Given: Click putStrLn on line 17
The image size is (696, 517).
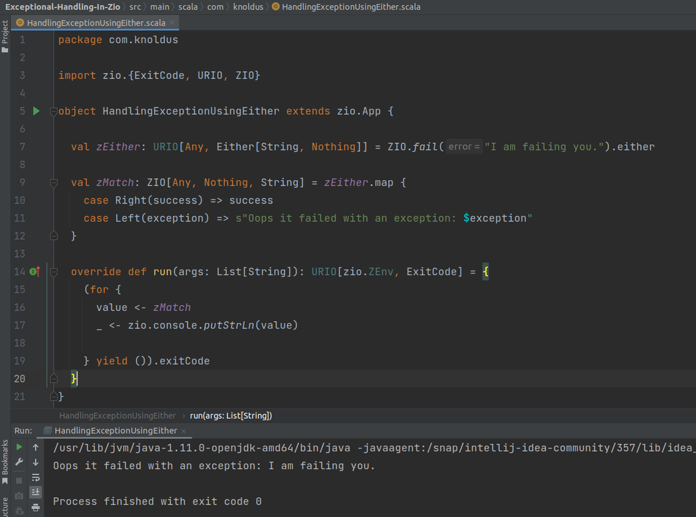Looking at the screenshot, I should (229, 325).
